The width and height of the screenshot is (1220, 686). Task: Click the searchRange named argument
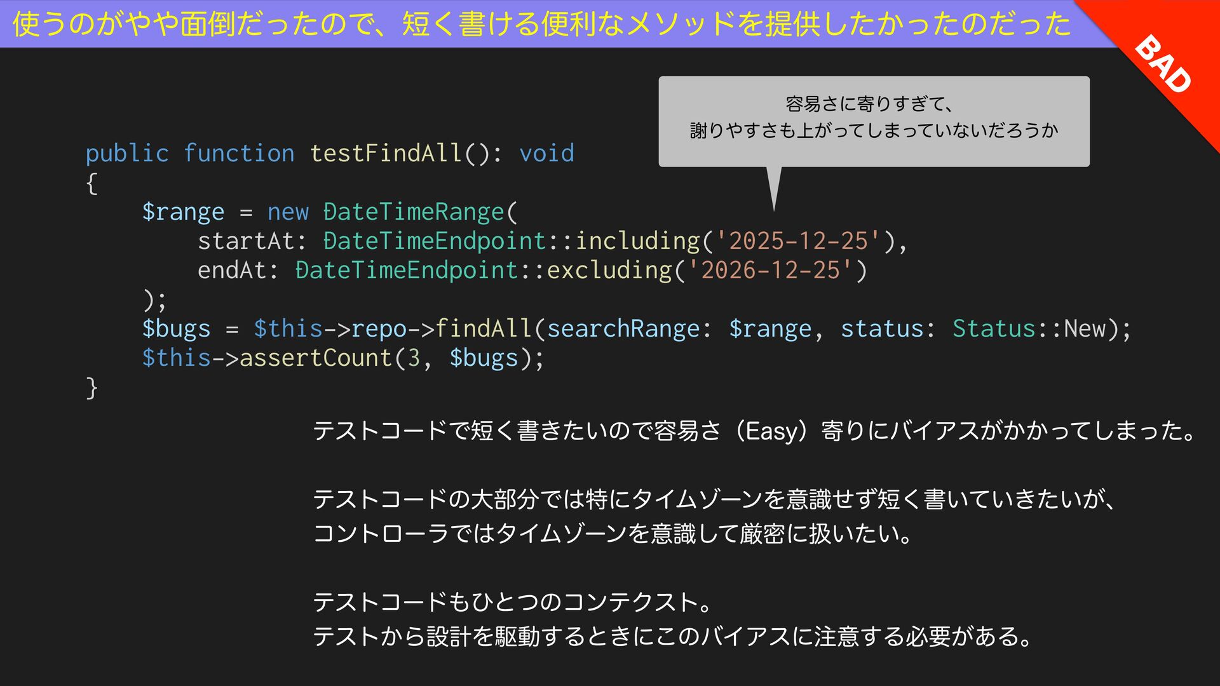pos(623,329)
